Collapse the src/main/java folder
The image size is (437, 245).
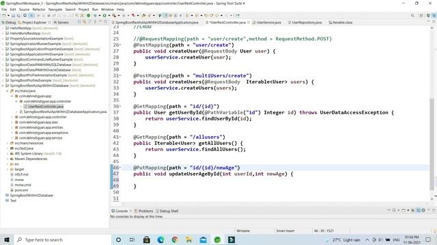coord(8,91)
